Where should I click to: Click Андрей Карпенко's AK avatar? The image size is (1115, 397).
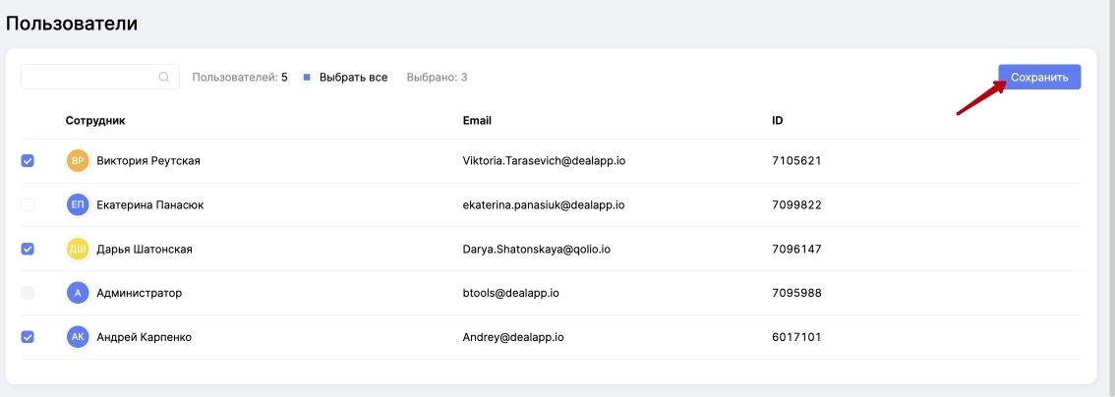(x=78, y=337)
